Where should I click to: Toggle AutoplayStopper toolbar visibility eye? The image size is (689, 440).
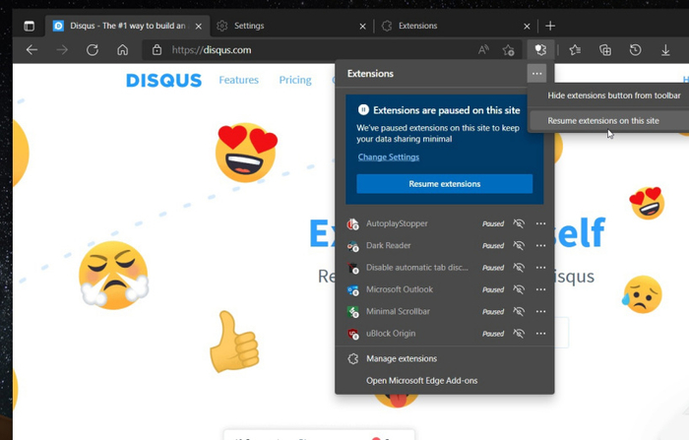click(519, 223)
